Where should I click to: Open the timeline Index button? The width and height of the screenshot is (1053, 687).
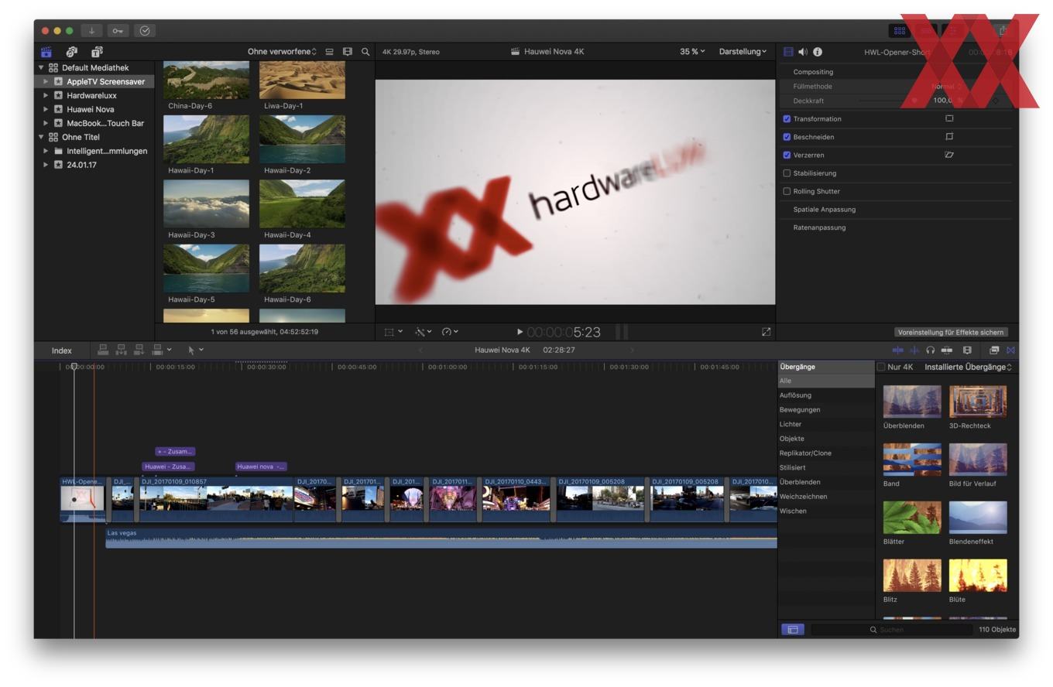[x=62, y=350]
